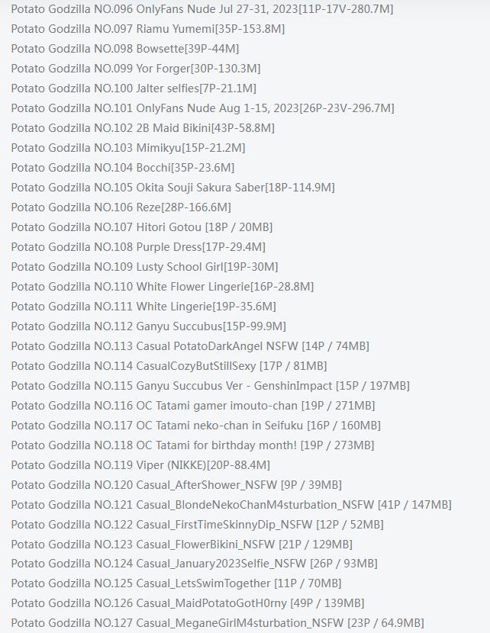
Task: Open NO.117 Tatami neko-chan in Seifuku entry
Action: 196,425
